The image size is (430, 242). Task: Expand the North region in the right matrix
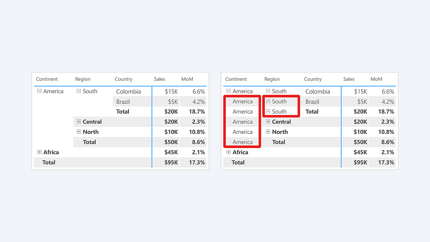(268, 132)
